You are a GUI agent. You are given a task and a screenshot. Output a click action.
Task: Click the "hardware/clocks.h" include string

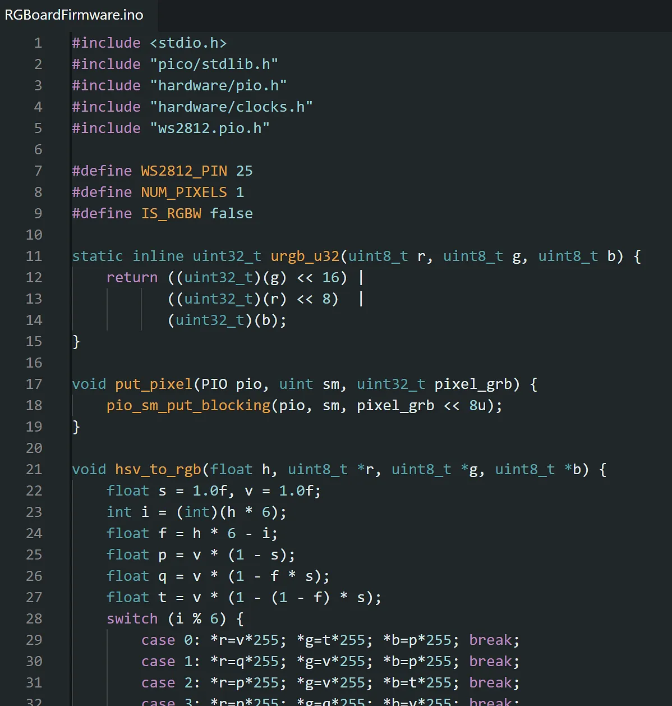(x=231, y=107)
